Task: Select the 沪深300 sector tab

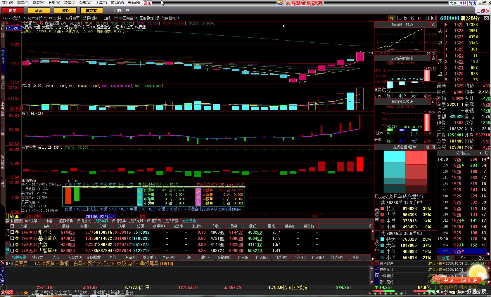Action: [131, 257]
